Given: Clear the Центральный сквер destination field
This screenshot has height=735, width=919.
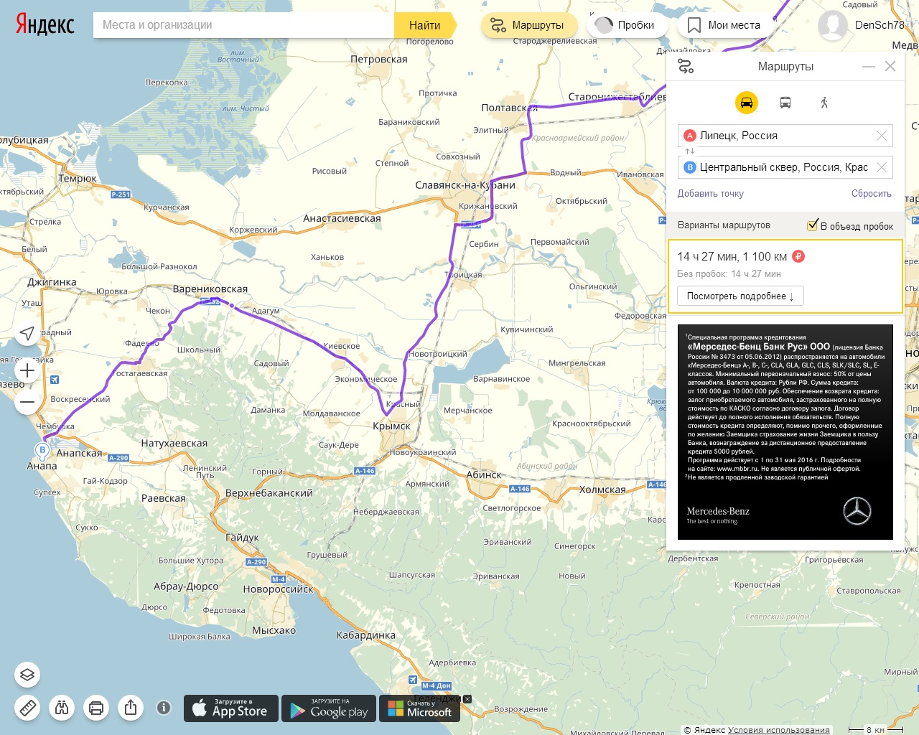Looking at the screenshot, I should [x=882, y=167].
